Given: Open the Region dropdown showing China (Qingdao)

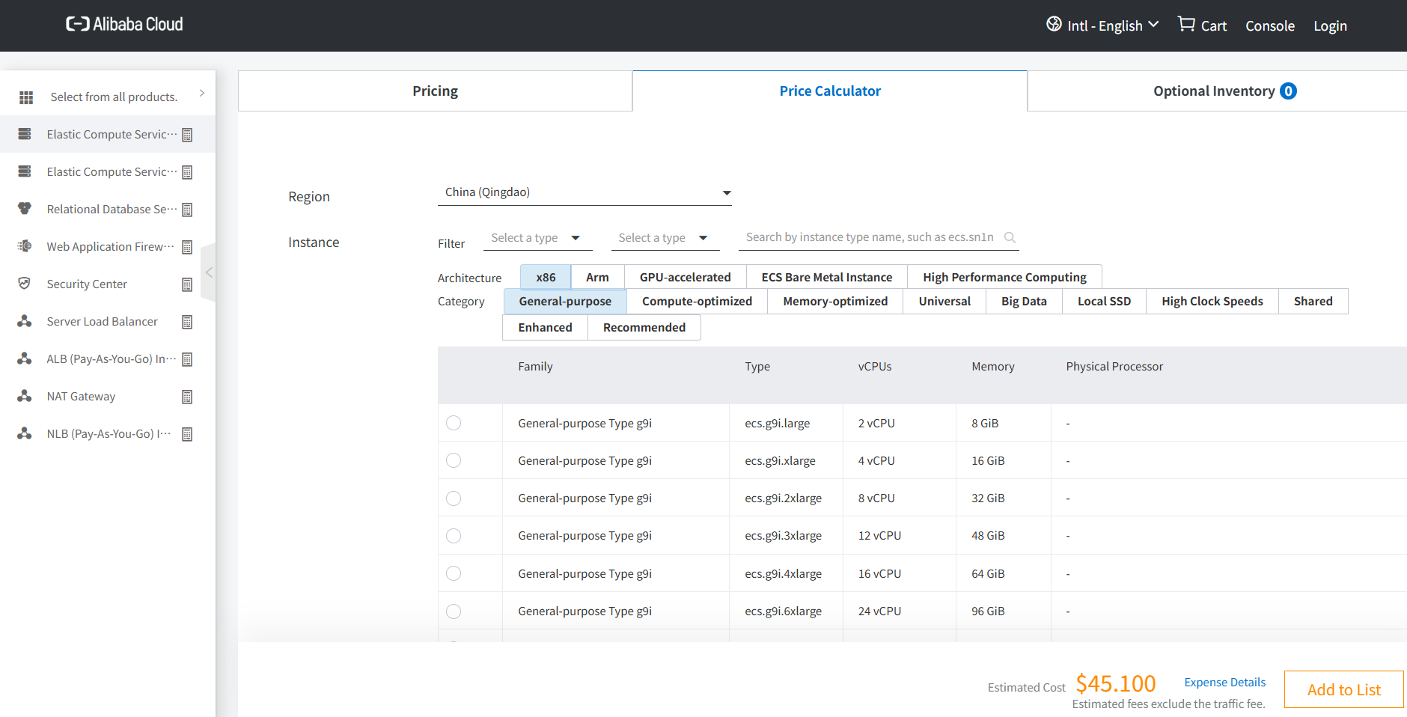Looking at the screenshot, I should [x=584, y=192].
